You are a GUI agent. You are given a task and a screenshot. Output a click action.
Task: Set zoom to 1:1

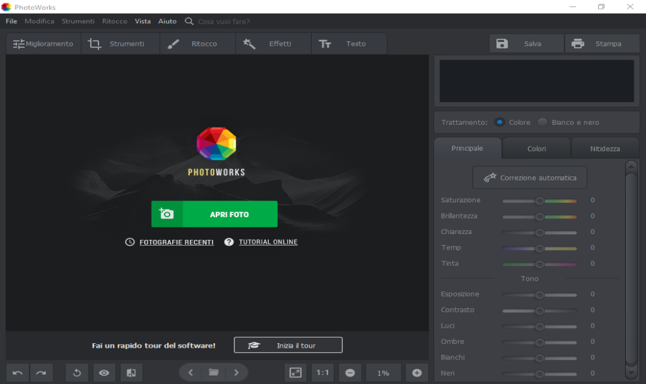tap(323, 373)
